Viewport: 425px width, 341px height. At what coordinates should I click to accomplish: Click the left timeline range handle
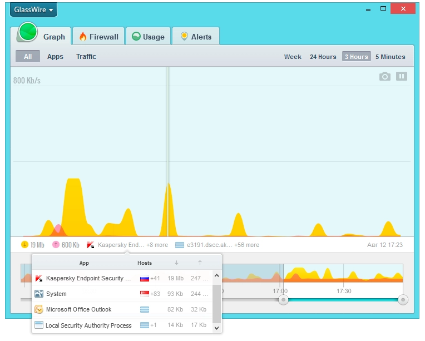tap(283, 300)
